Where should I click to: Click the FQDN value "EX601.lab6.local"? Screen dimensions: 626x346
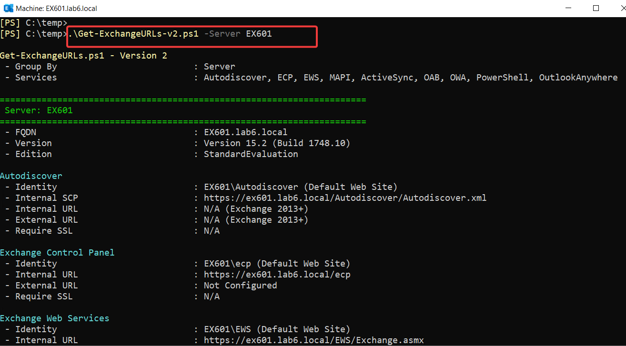tap(245, 132)
